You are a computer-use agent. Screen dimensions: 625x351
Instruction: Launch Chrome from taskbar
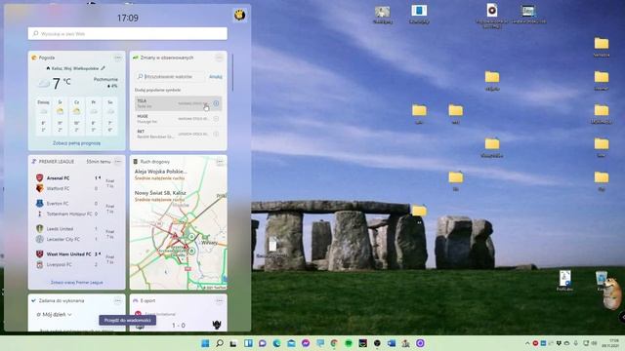[x=334, y=343]
